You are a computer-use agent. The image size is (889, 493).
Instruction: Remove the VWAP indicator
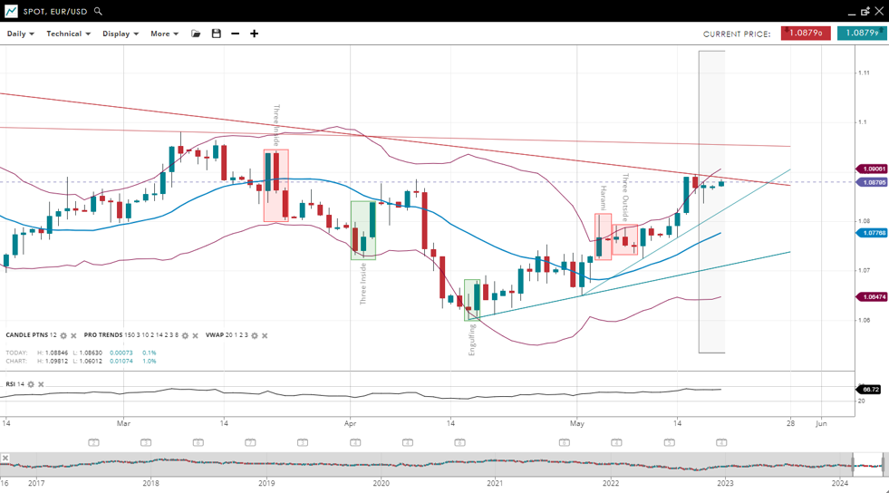coord(265,335)
